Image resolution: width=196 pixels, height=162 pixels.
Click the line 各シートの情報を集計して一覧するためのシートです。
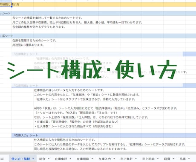[47, 18]
